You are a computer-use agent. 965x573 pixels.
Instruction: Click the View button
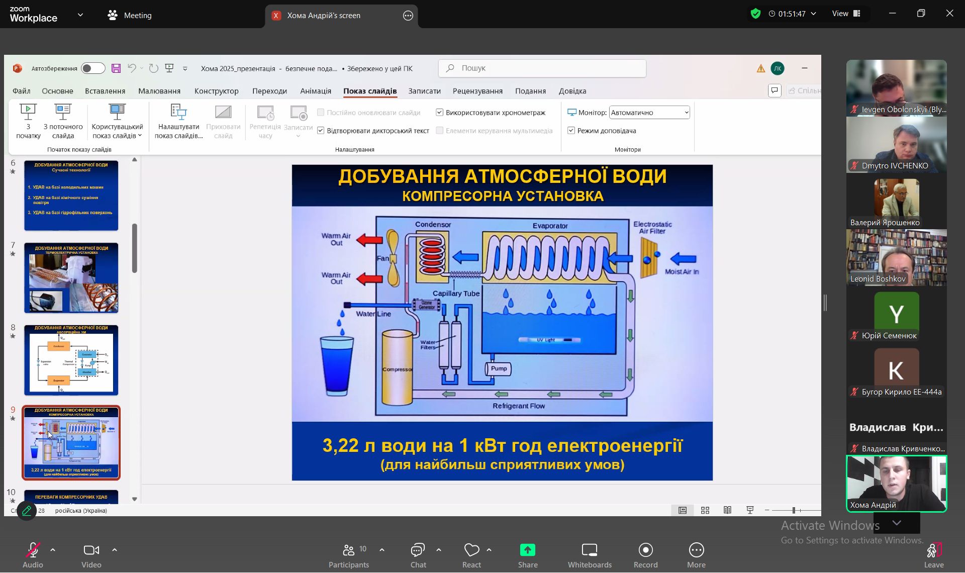[846, 14]
